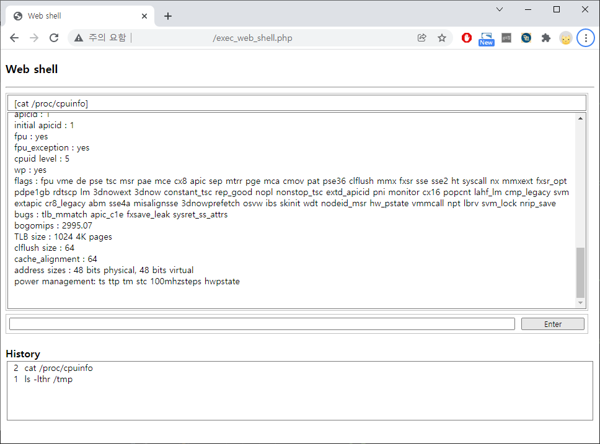The width and height of the screenshot is (600, 444).
Task: Reload the web shell page
Action: tap(54, 38)
